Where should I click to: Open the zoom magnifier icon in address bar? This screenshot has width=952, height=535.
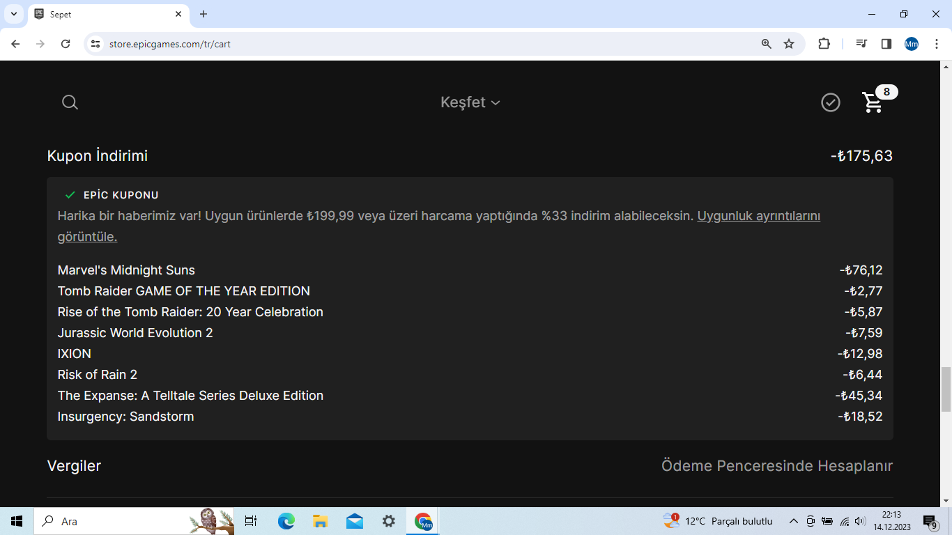[767, 44]
